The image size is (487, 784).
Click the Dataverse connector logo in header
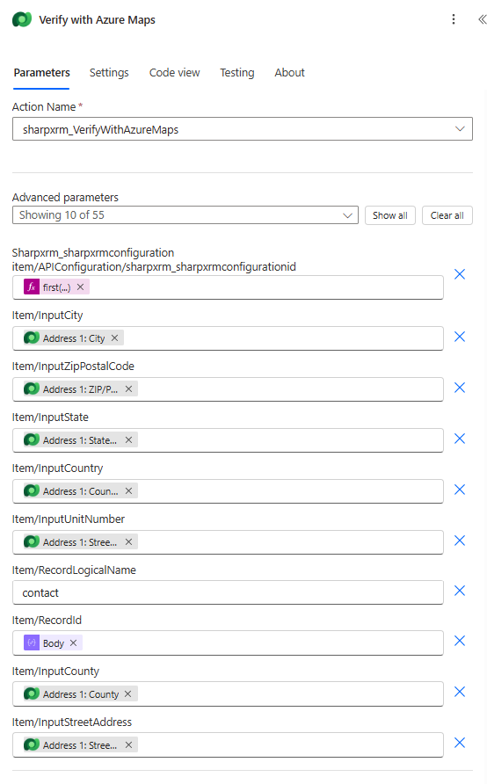pyautogui.click(x=22, y=19)
